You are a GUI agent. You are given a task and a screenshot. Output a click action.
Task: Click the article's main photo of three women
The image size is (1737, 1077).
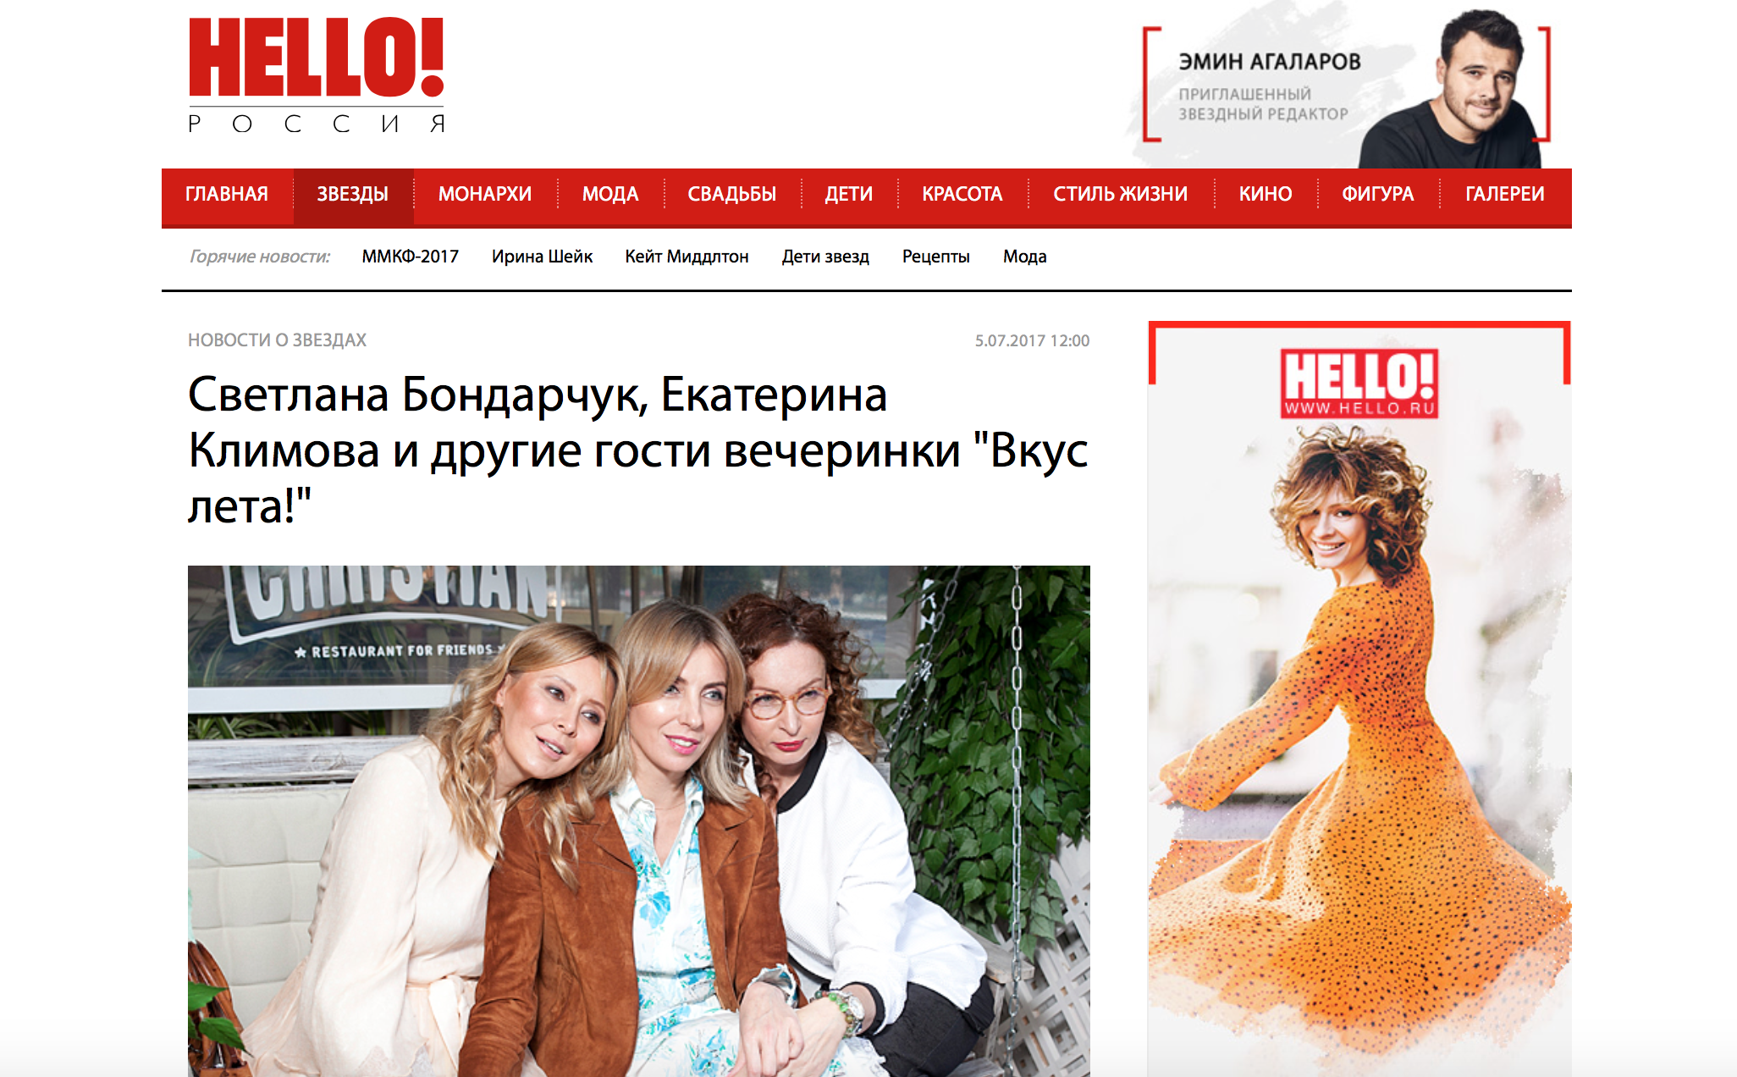(x=639, y=820)
